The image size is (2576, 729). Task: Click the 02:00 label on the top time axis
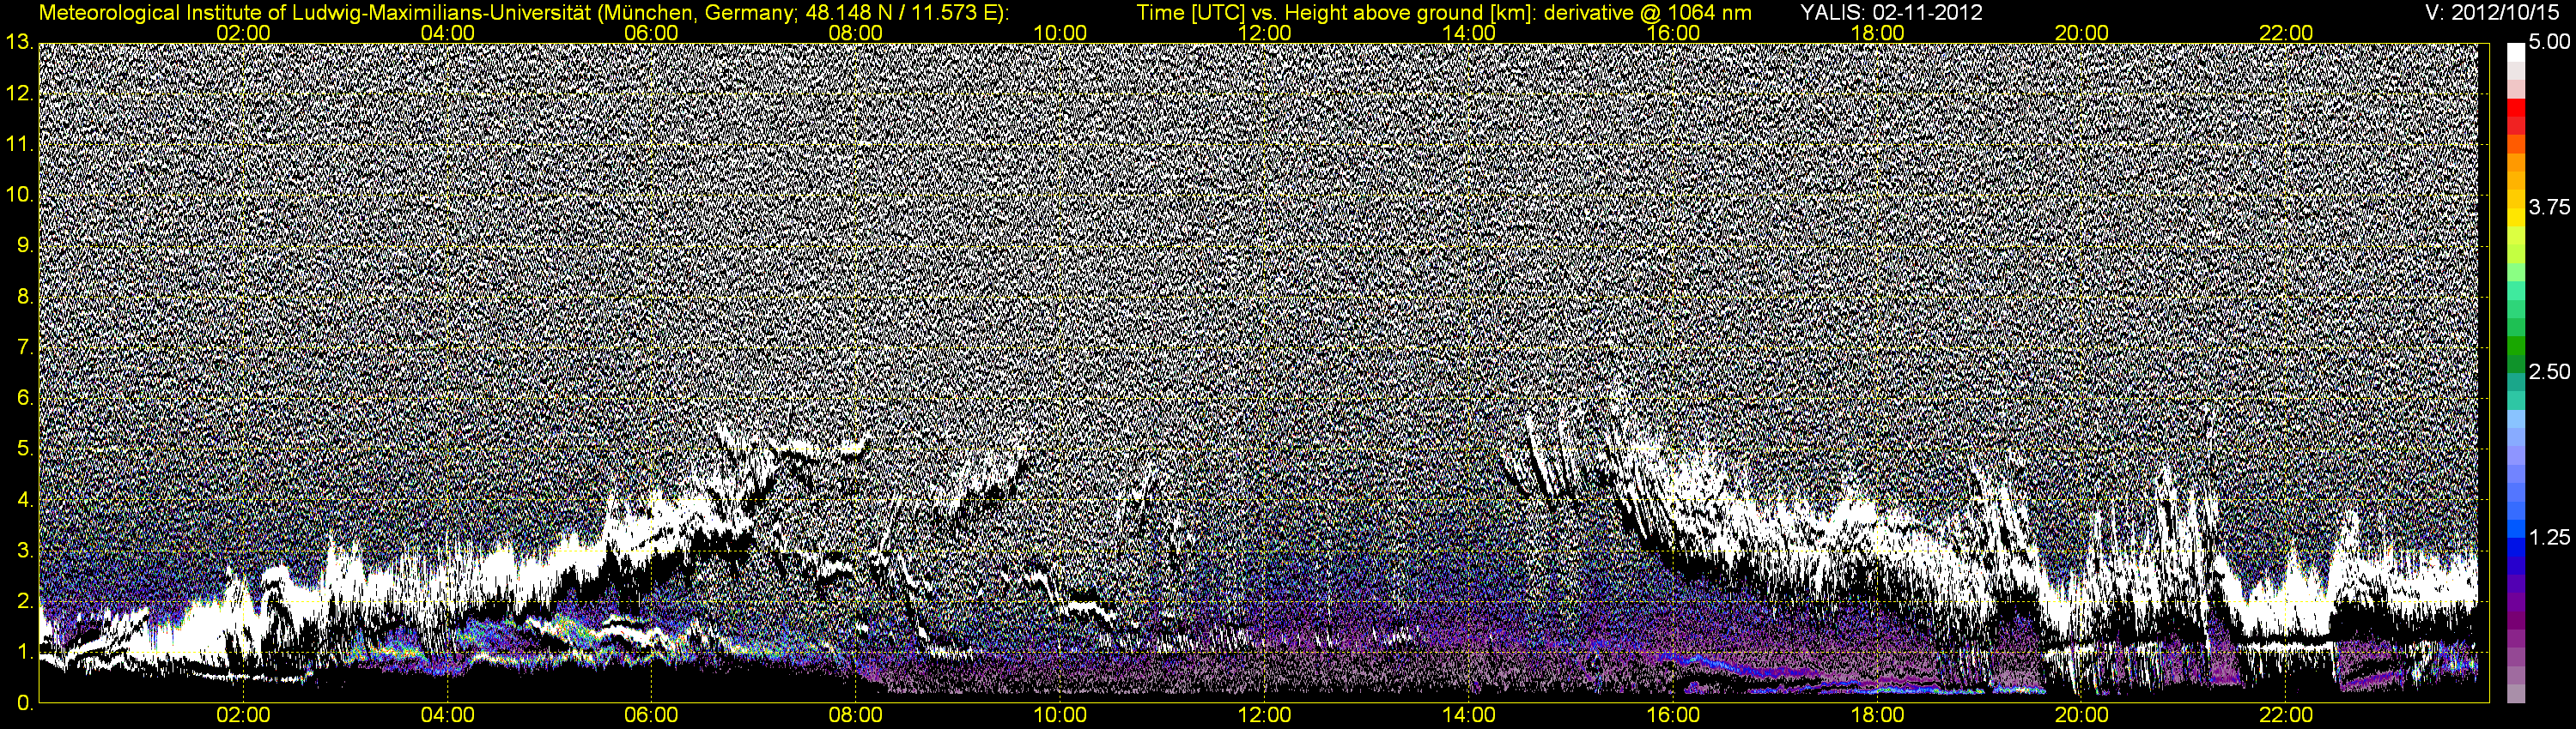244,33
